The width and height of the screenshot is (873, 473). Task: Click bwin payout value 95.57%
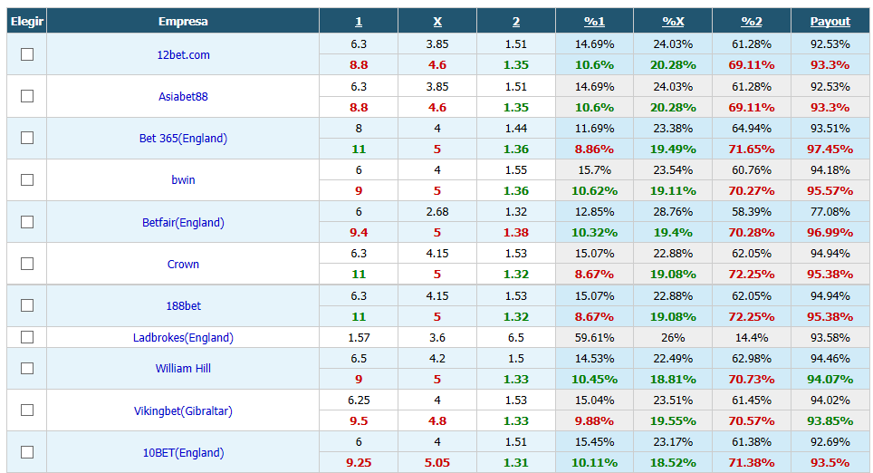pos(830,190)
